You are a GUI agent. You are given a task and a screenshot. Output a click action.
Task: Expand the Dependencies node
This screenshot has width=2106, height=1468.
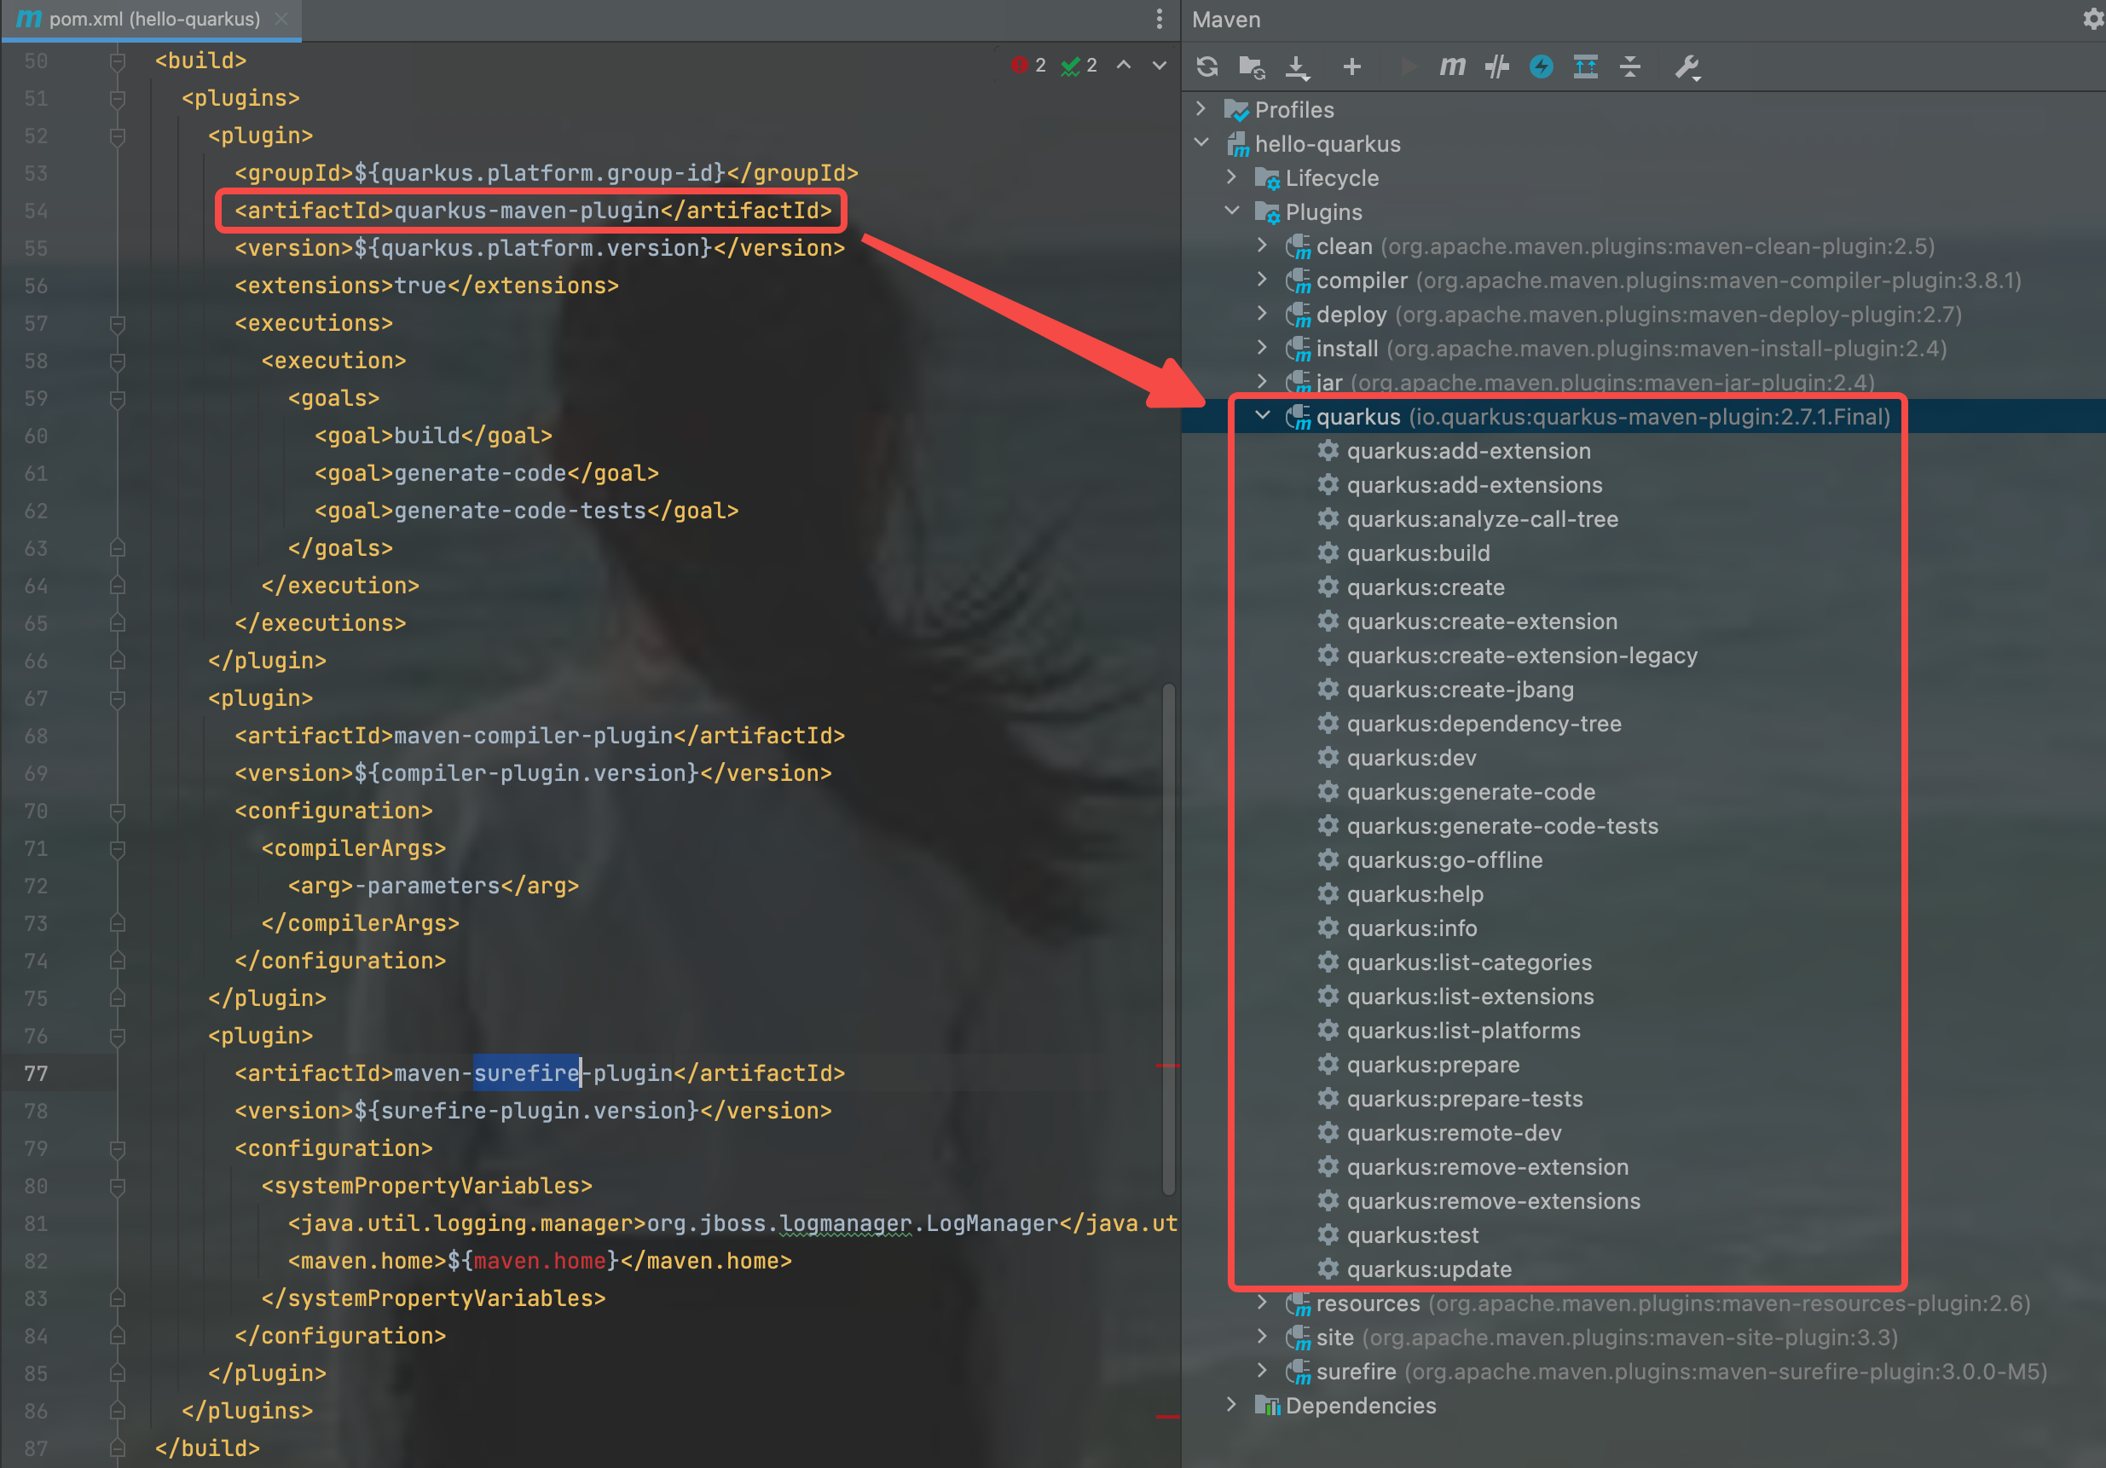coord(1232,1404)
